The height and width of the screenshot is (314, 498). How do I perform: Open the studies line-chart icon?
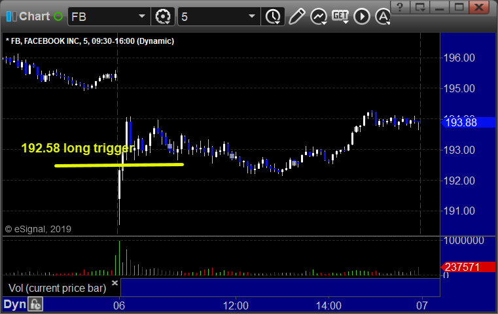(319, 16)
